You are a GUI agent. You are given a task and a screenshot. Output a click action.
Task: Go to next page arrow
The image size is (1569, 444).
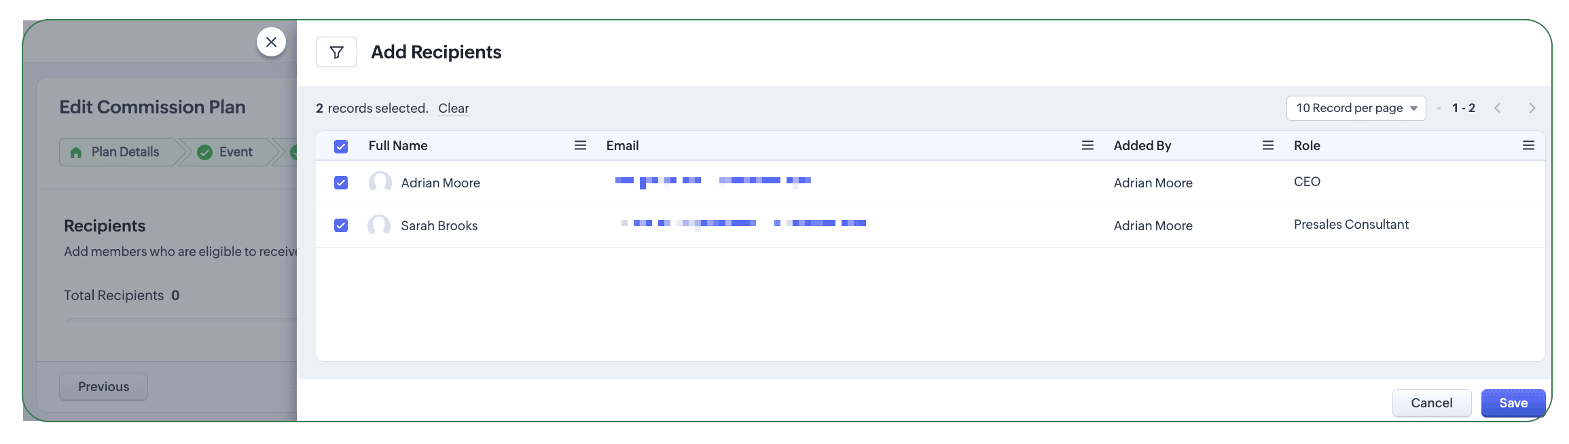pos(1532,108)
